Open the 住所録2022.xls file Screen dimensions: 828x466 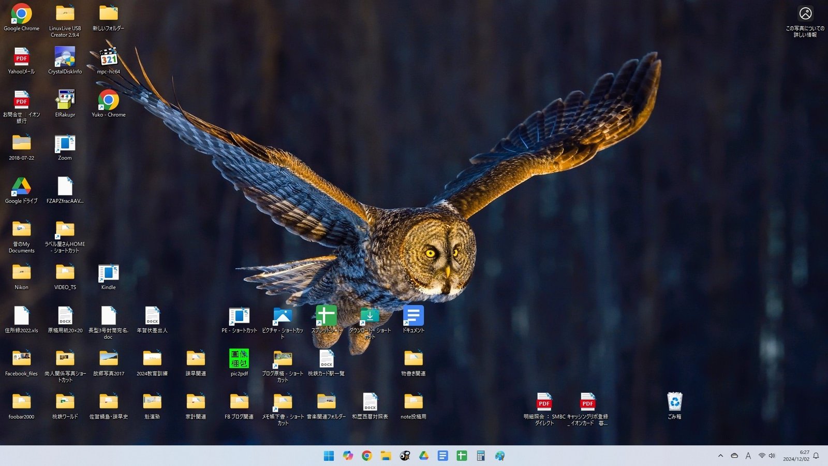coord(21,320)
